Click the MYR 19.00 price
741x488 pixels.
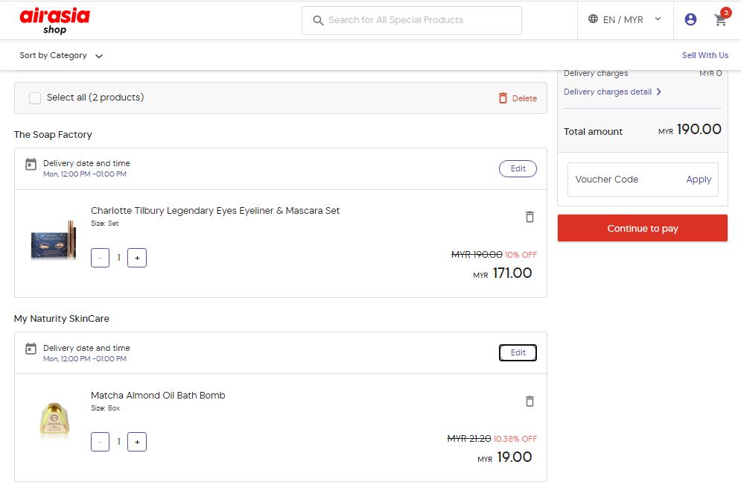(505, 457)
